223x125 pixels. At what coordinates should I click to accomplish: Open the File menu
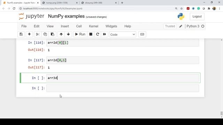tap(24, 26)
